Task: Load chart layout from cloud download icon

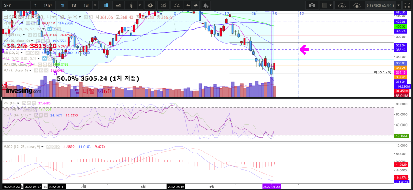Action: coord(342,5)
